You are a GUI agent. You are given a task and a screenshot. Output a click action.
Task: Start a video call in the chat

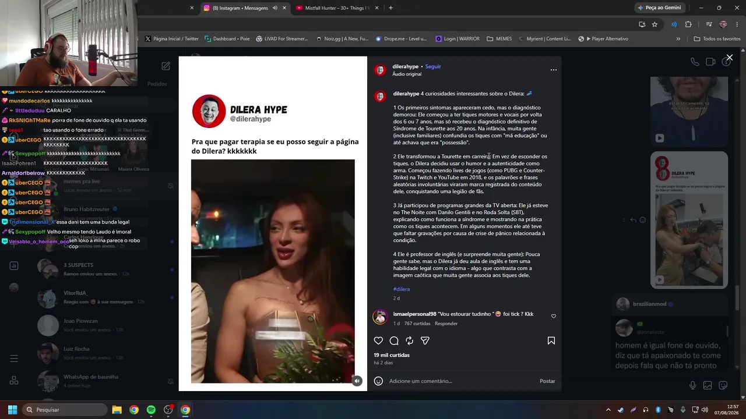(x=710, y=62)
